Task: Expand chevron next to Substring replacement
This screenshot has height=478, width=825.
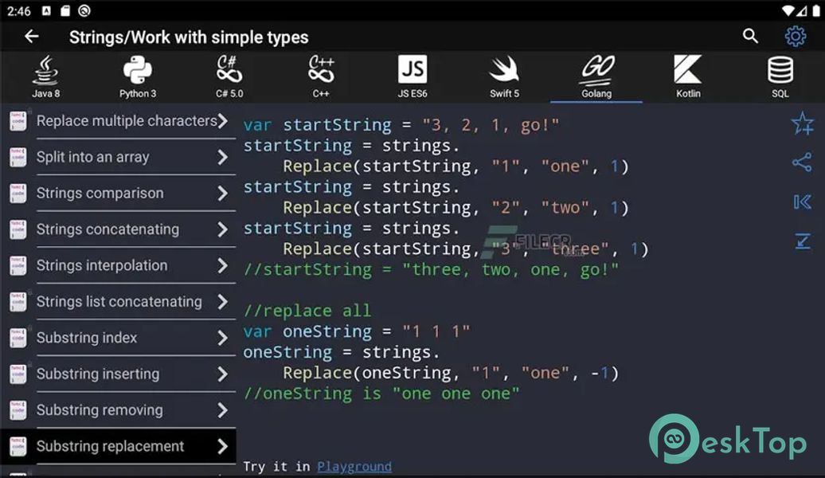Action: coord(222,446)
